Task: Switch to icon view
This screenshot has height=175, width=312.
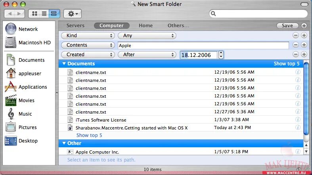Action: click(x=34, y=14)
